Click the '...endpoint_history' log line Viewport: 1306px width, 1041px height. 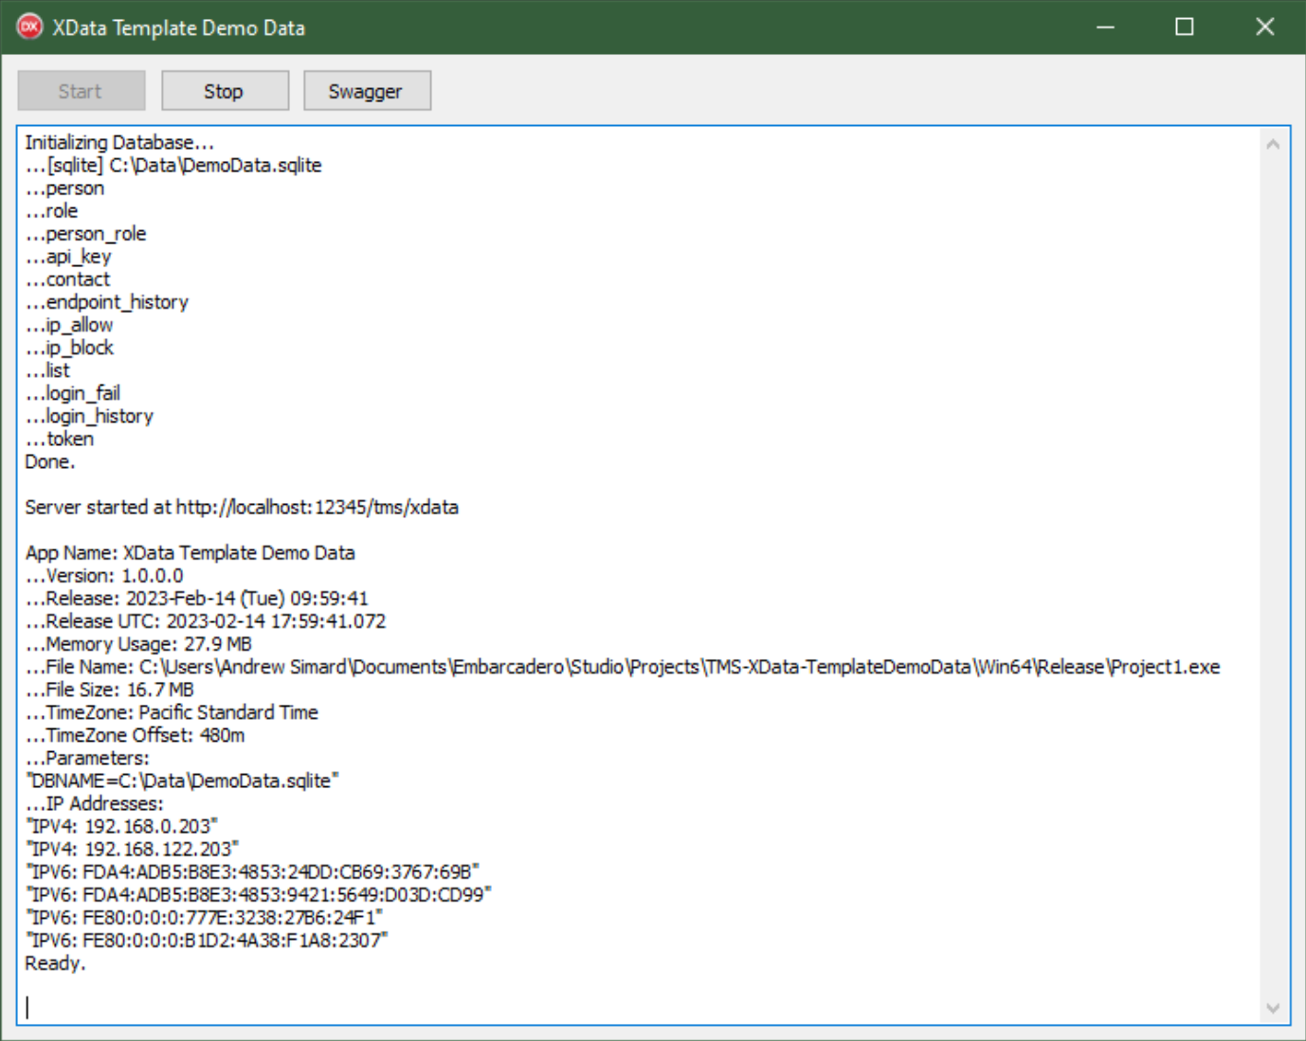[x=107, y=301]
